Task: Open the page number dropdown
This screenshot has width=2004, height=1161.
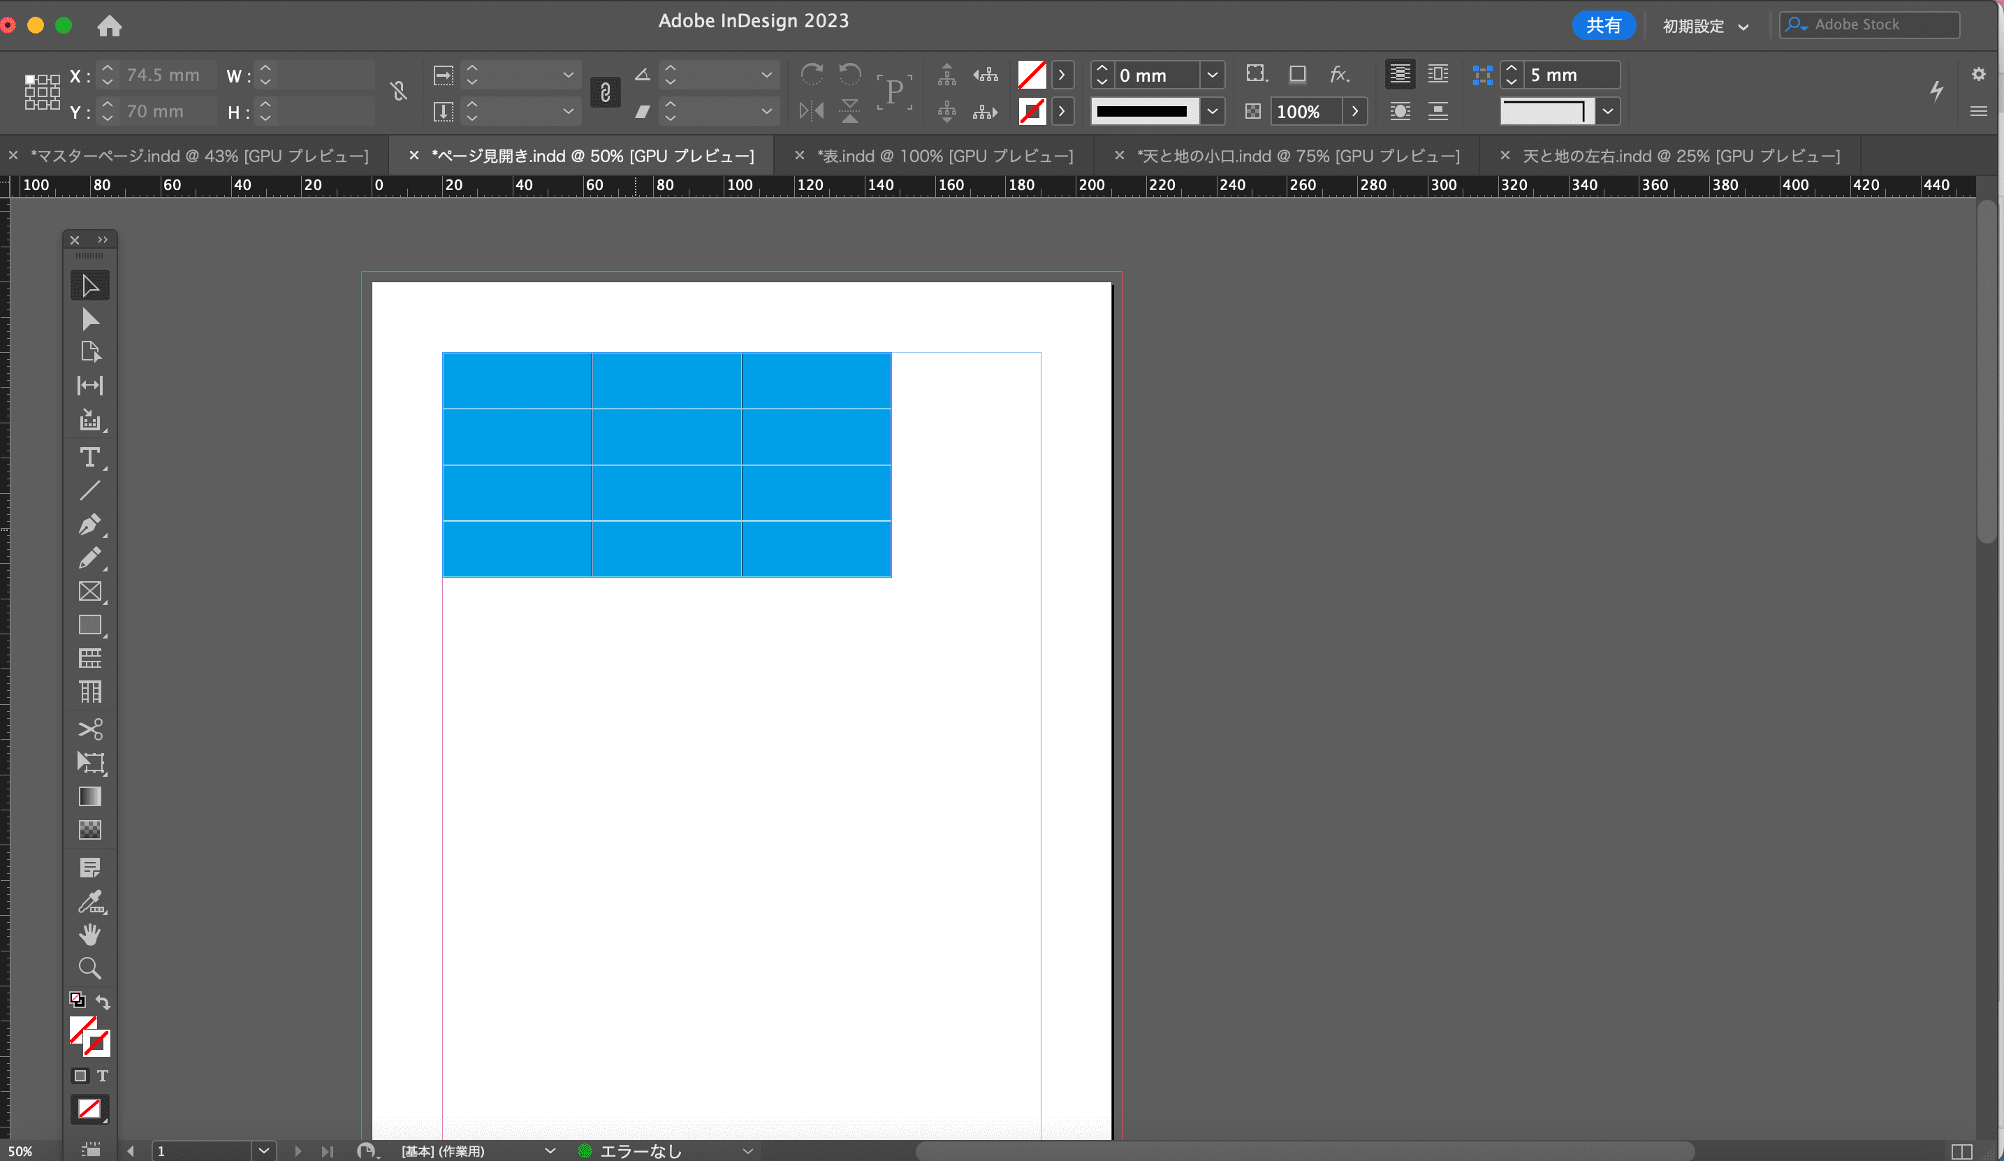Action: (264, 1151)
